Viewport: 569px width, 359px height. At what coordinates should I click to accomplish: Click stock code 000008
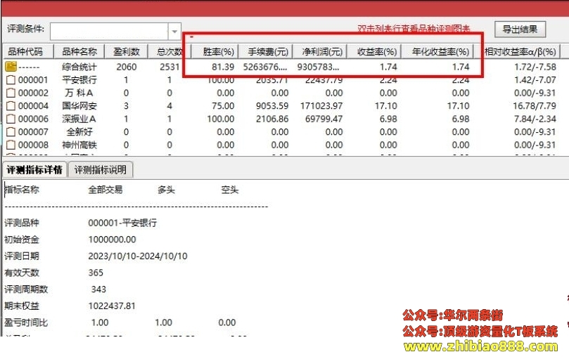coord(33,145)
